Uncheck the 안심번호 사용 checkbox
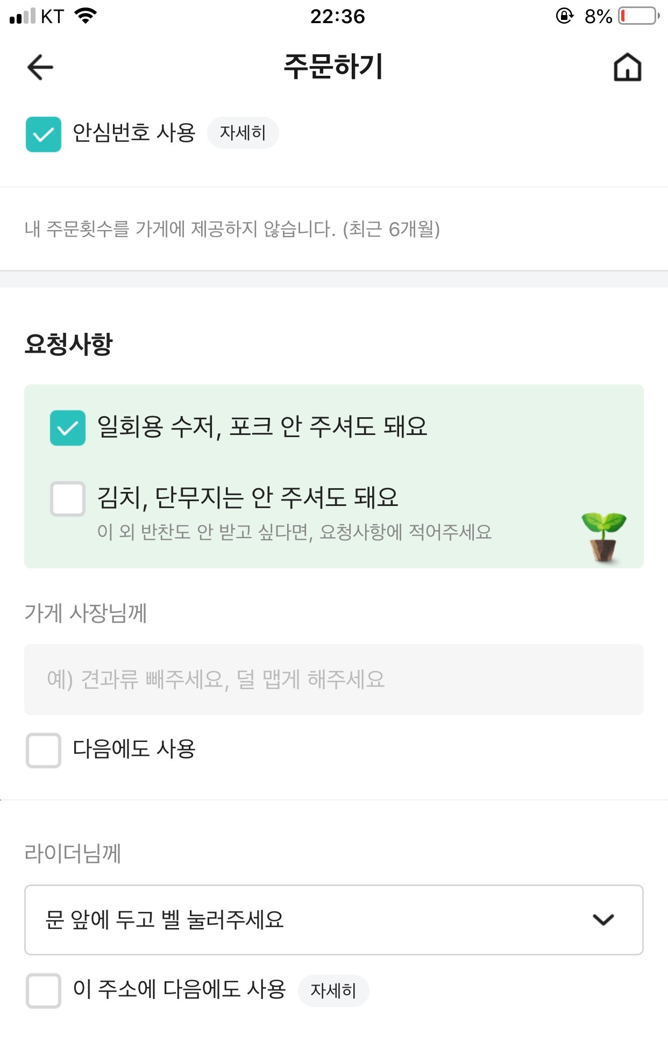668x1042 pixels. [44, 134]
